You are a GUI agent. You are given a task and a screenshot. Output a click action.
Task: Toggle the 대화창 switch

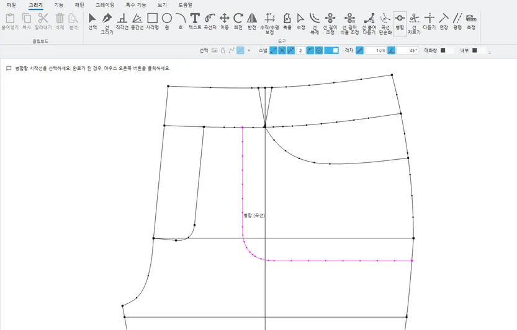pyautogui.click(x=447, y=50)
